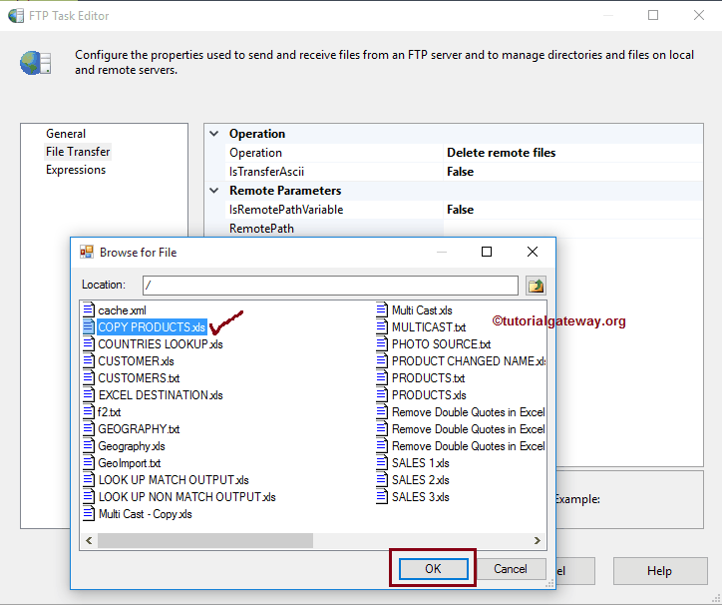Click the file list scroll left arrow

(89, 540)
